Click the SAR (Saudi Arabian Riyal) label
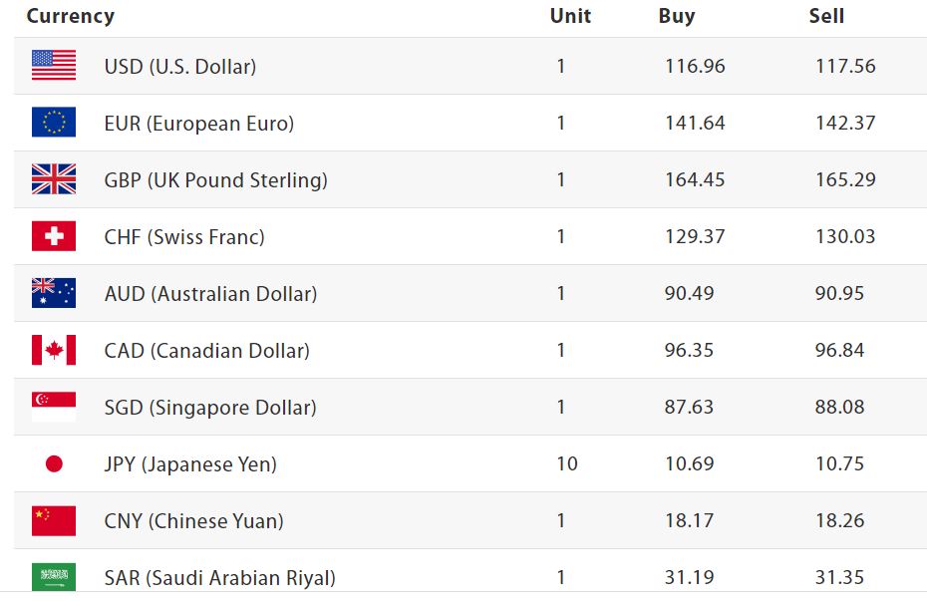 (x=219, y=578)
